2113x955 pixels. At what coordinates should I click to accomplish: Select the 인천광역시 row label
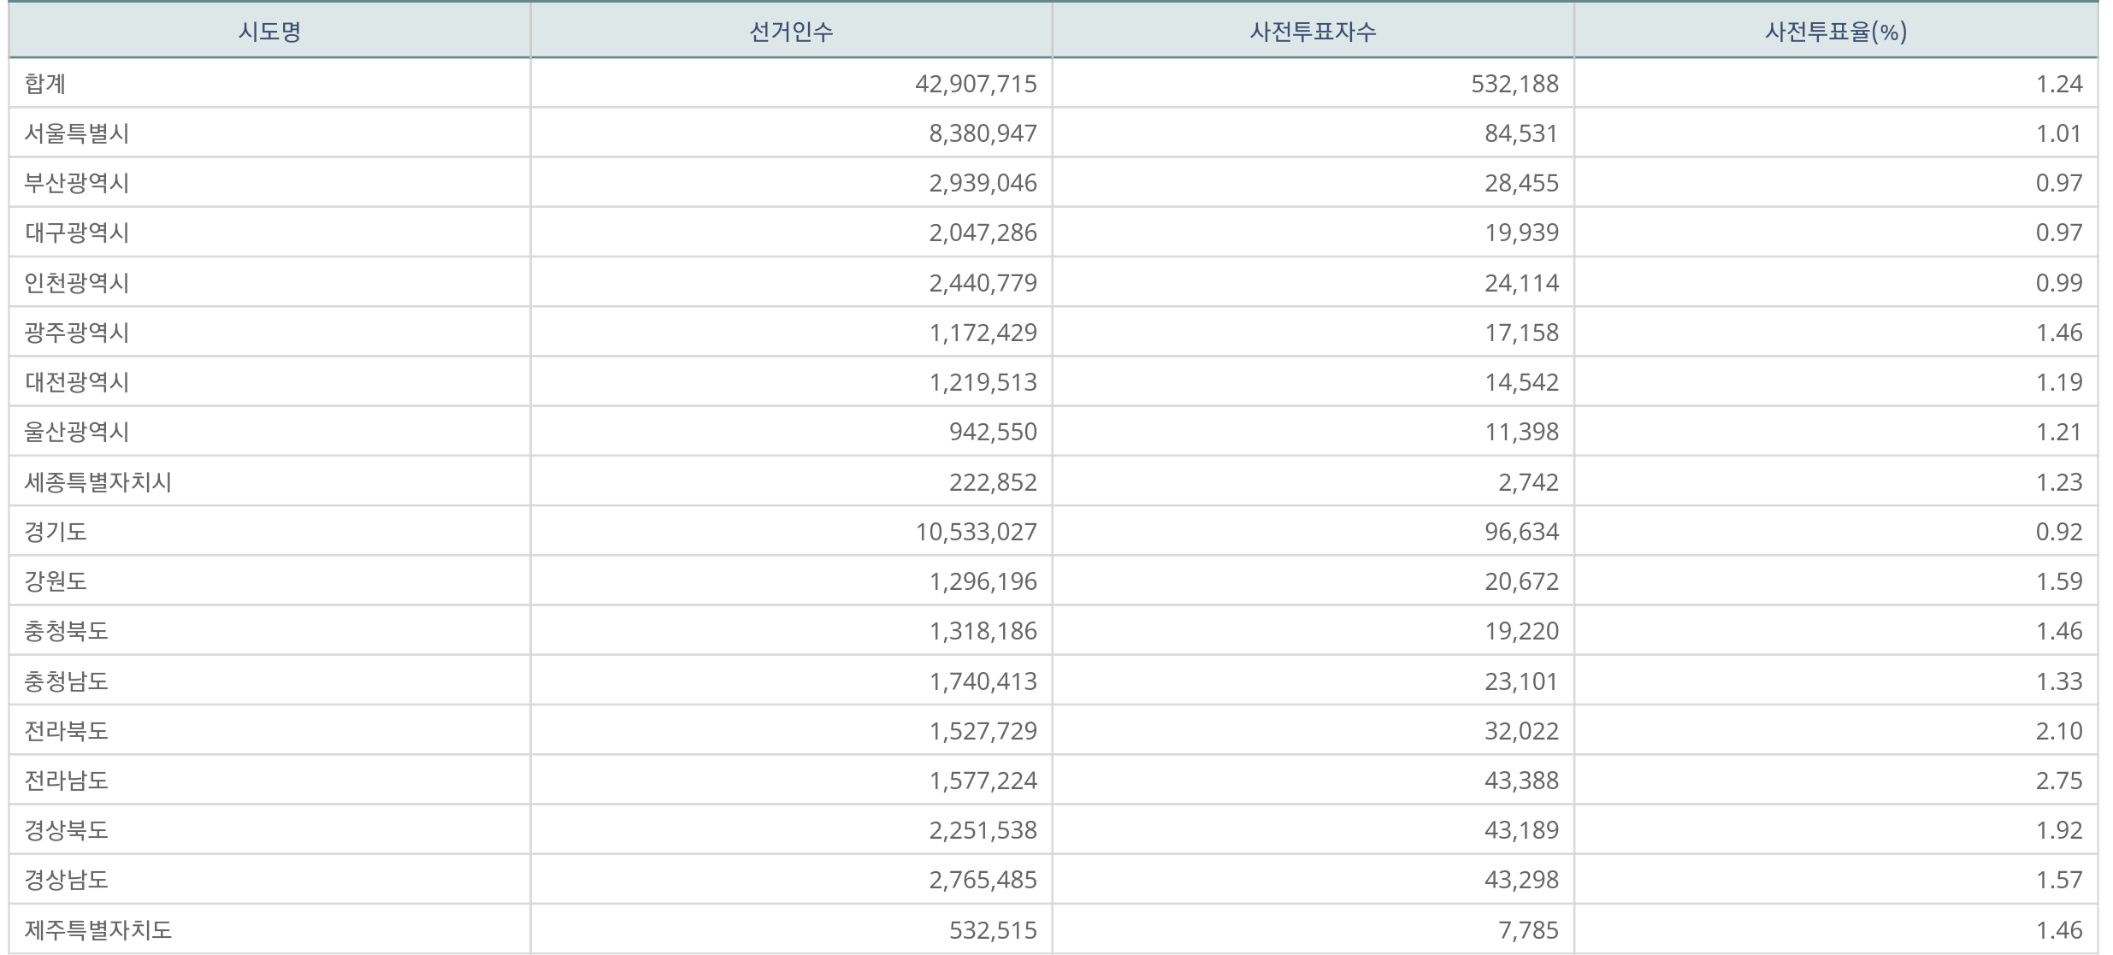tap(77, 283)
